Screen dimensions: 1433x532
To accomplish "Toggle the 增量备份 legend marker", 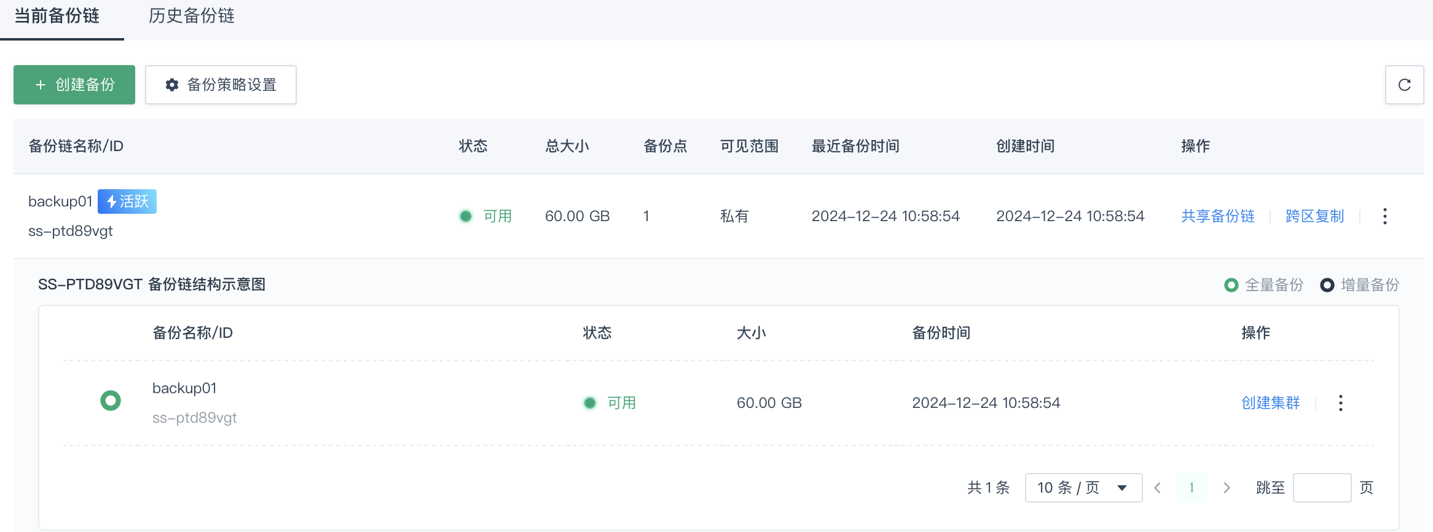I will click(1327, 285).
